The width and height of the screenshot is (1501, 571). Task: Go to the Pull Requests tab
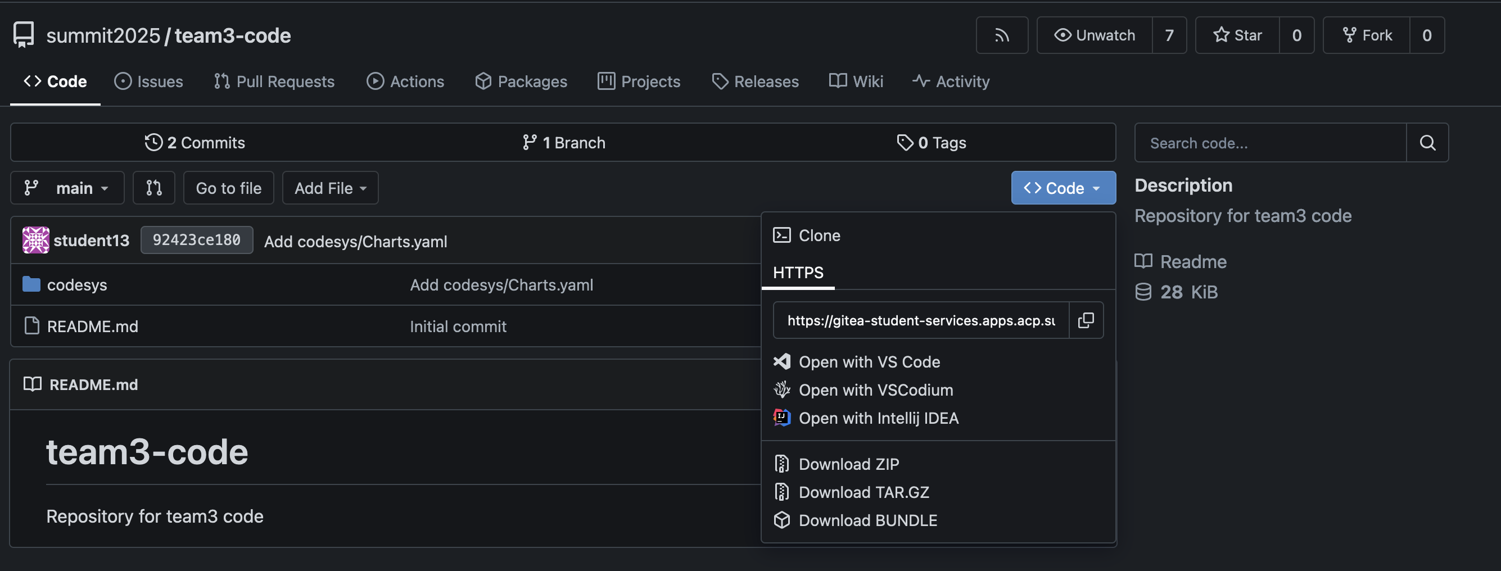pos(274,81)
